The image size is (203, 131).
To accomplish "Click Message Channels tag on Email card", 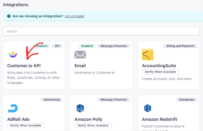I will coord(114,46).
